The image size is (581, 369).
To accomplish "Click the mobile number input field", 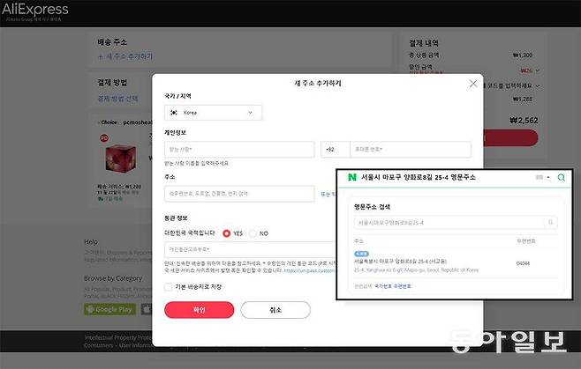I will click(x=411, y=150).
